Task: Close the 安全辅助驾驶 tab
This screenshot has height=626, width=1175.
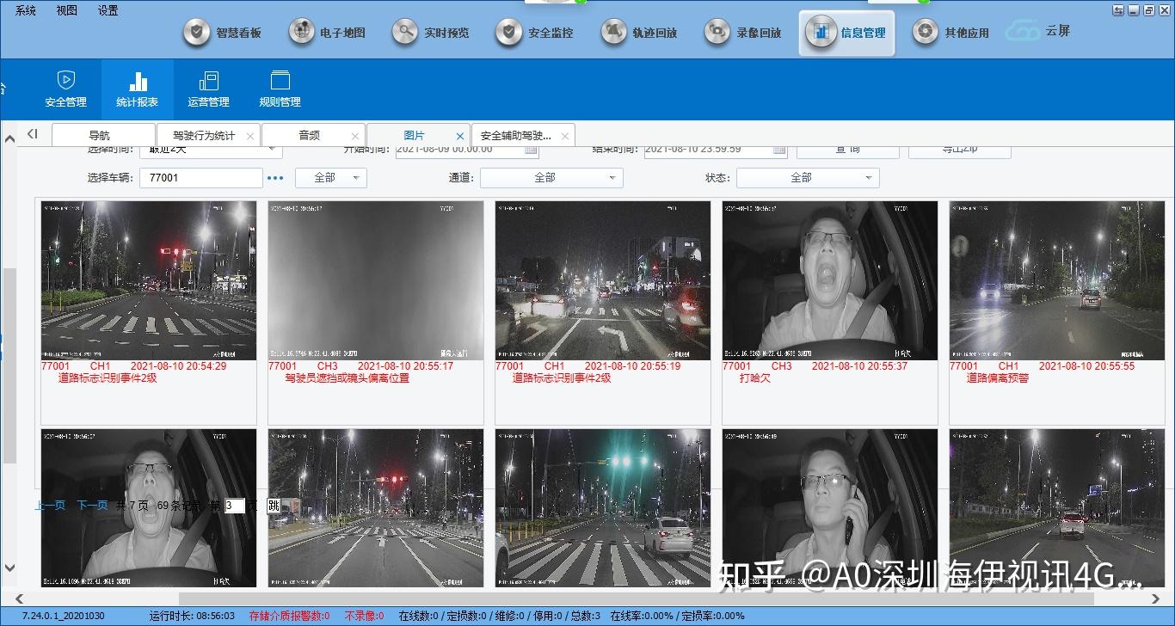Action: coord(565,136)
